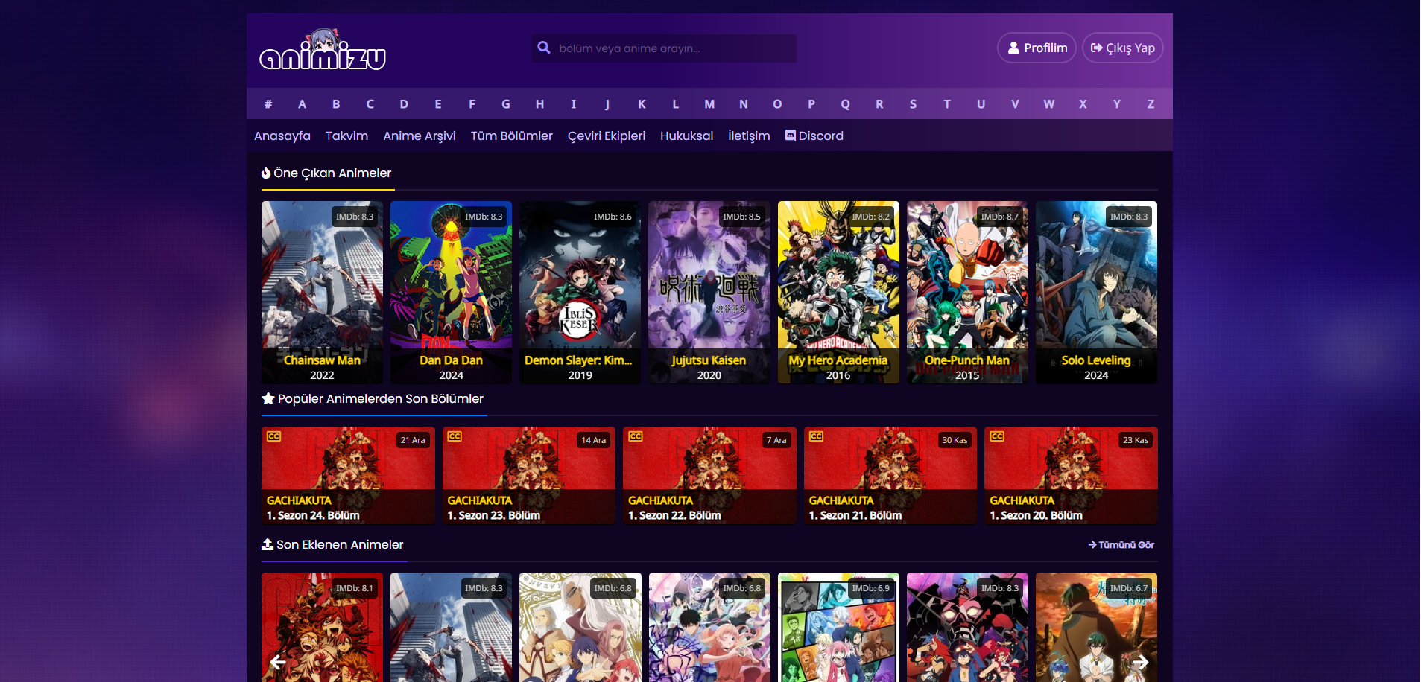The width and height of the screenshot is (1421, 682).
Task: Click the left carousel arrow
Action: point(278,661)
